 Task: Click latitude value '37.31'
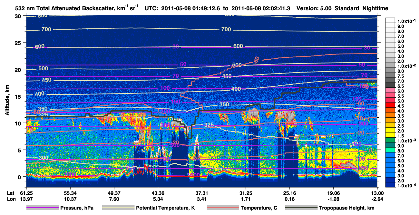point(202,193)
